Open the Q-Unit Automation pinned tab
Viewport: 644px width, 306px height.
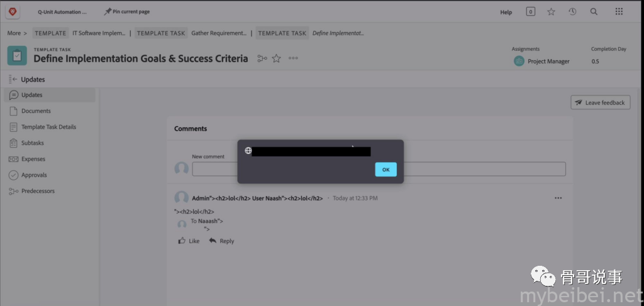(62, 12)
